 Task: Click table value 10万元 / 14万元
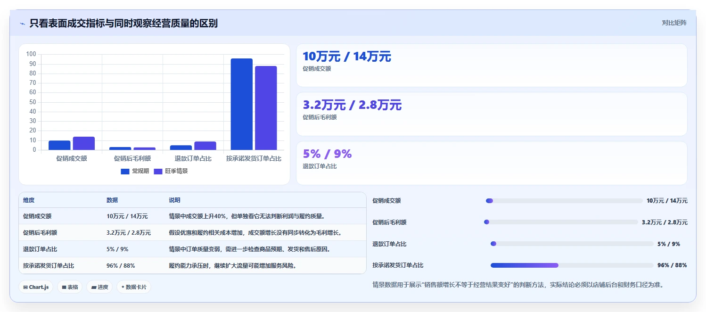tap(127, 216)
